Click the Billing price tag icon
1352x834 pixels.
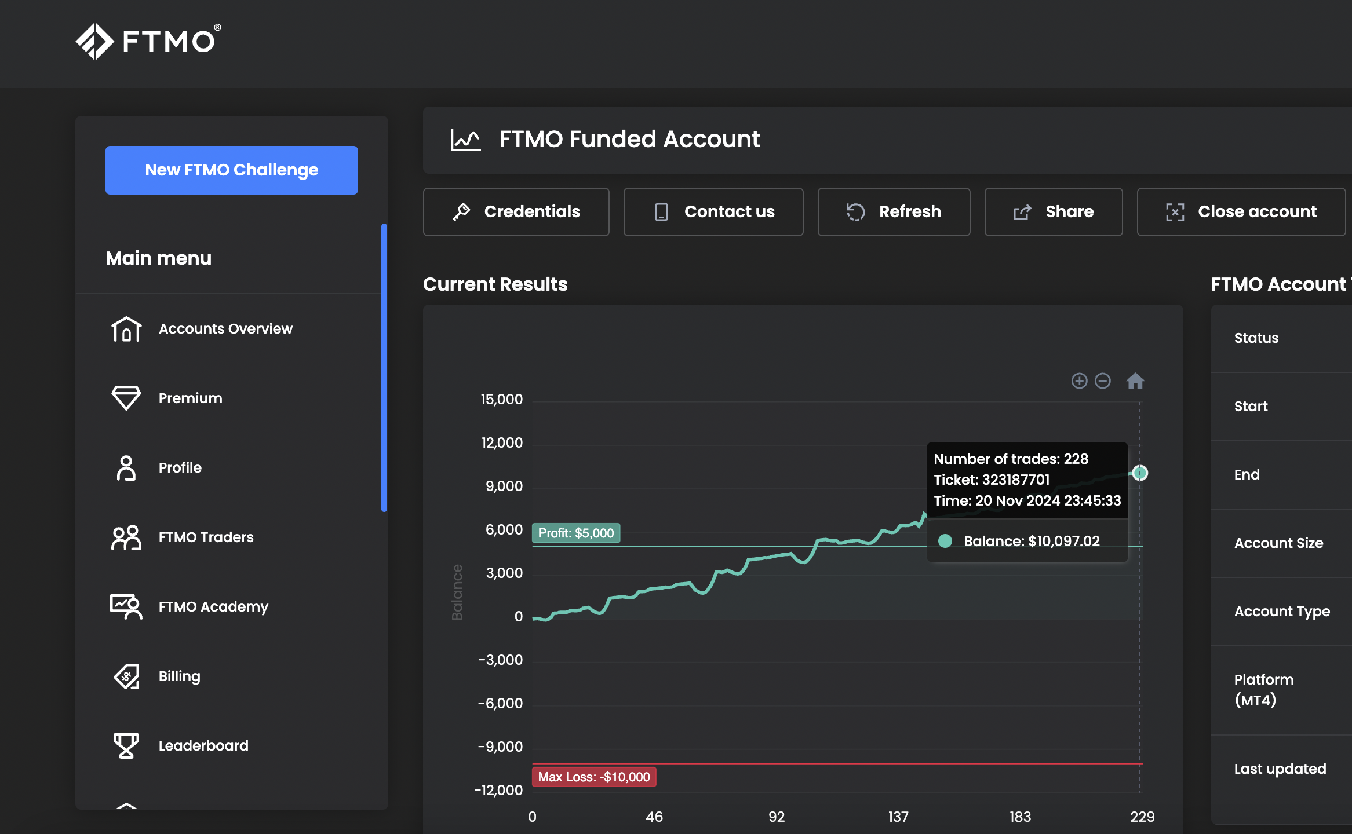click(126, 676)
